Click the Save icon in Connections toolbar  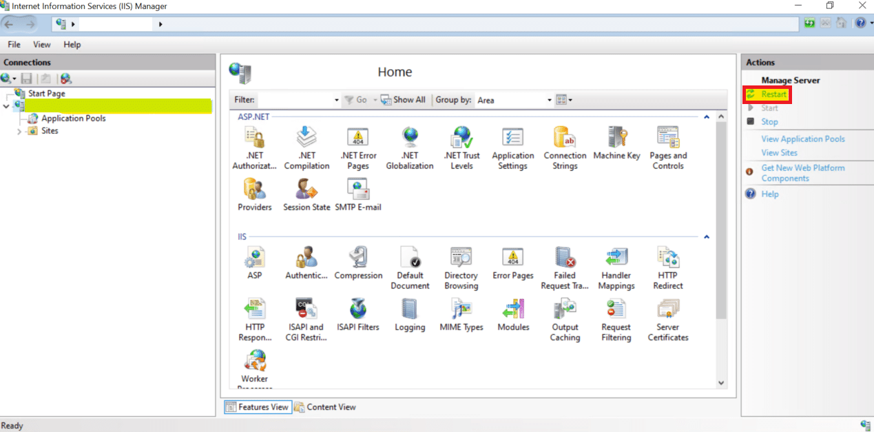26,79
